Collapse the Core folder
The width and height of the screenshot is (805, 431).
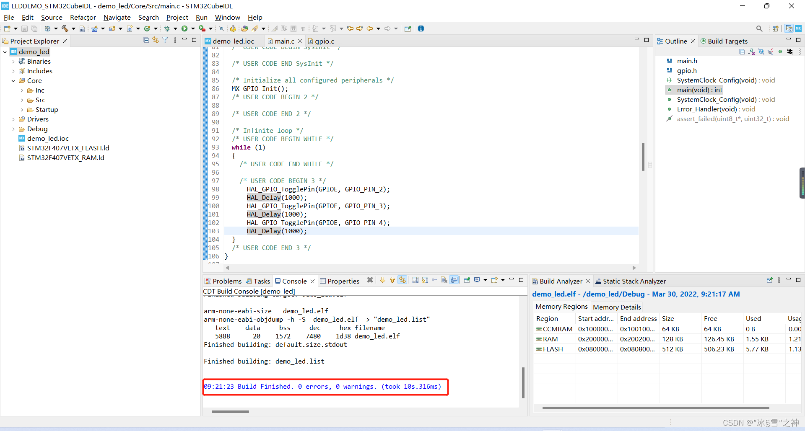(13, 81)
